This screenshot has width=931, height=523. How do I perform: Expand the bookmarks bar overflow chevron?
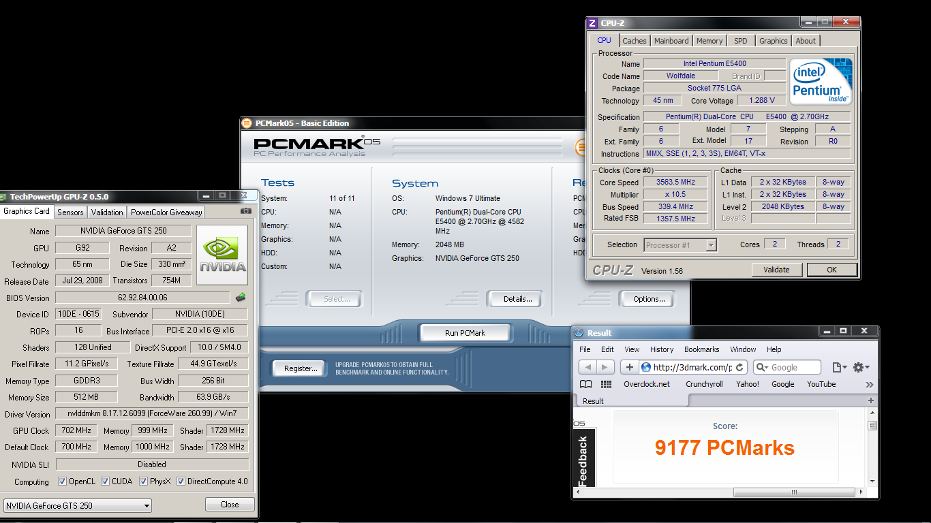tap(869, 384)
